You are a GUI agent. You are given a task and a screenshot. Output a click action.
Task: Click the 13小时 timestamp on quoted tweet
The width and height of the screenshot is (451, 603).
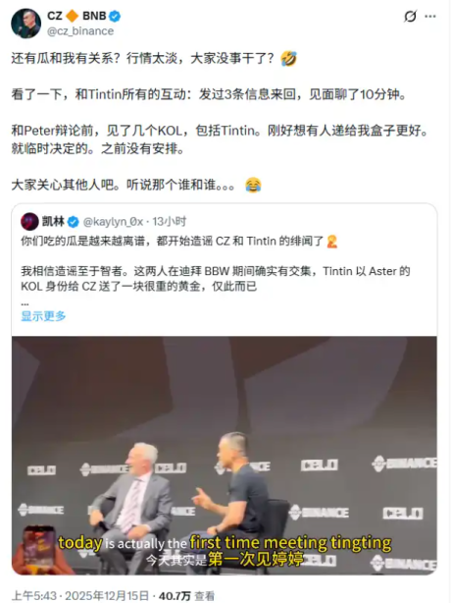tap(170, 222)
